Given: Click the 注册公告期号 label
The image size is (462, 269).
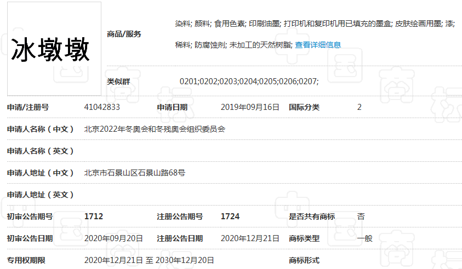Looking at the screenshot, I should (x=180, y=217).
